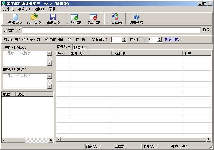The image size is (214, 150).
Task: Maximize the 宏宇邮件地址搜索王 window
Action: point(205,4)
